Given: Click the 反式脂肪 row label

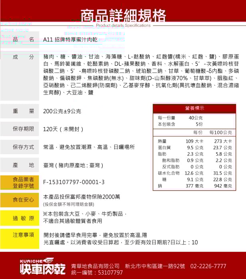Looking at the screenshot, I should tap(171, 167).
